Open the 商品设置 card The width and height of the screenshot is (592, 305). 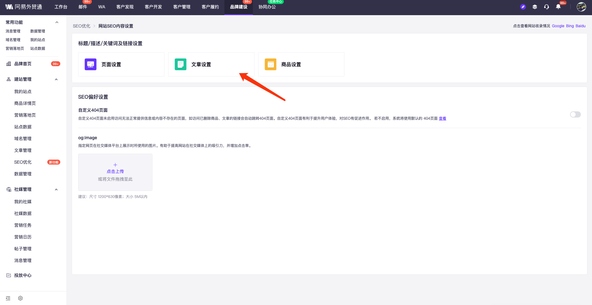click(x=301, y=64)
